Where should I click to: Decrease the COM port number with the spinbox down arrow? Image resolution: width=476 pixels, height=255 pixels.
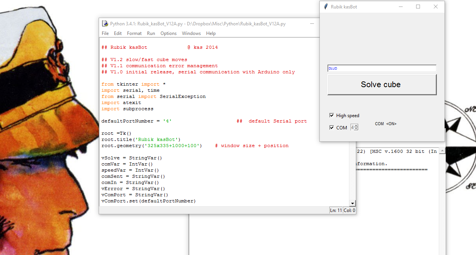click(356, 129)
